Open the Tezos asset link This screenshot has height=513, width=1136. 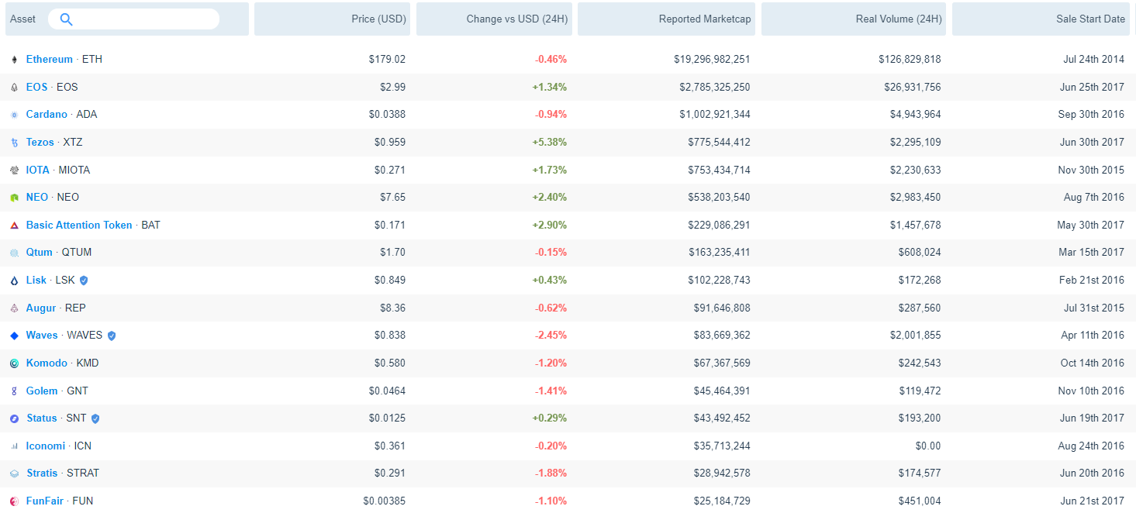tap(40, 142)
